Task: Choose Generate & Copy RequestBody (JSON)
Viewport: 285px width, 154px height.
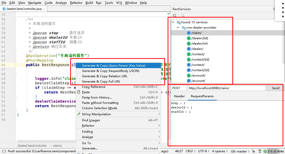Action: click(110, 71)
